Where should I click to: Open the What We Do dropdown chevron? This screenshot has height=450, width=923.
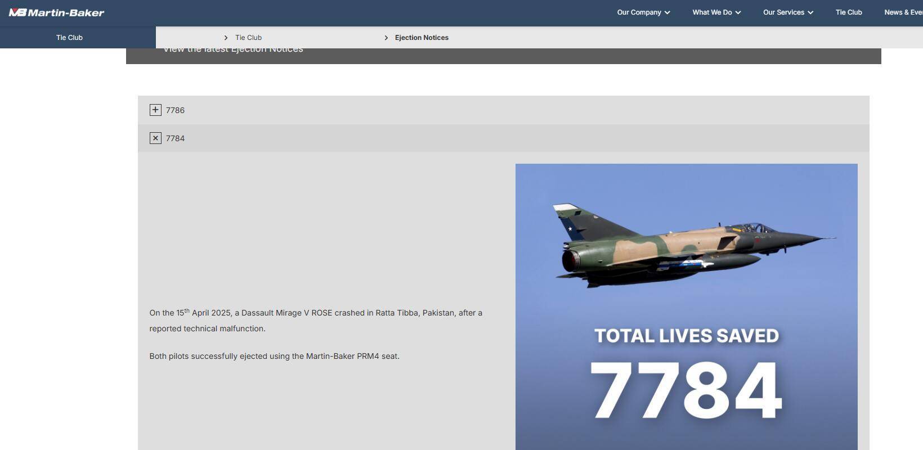(x=738, y=12)
